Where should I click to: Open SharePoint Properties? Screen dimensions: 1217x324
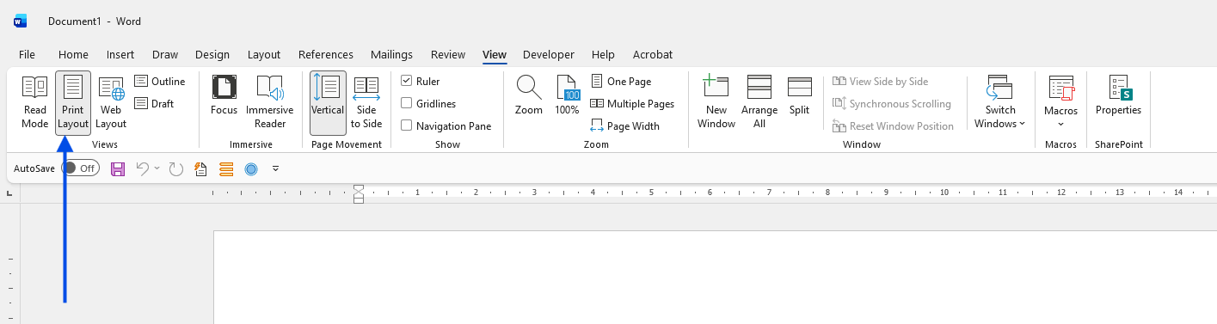click(x=1118, y=95)
